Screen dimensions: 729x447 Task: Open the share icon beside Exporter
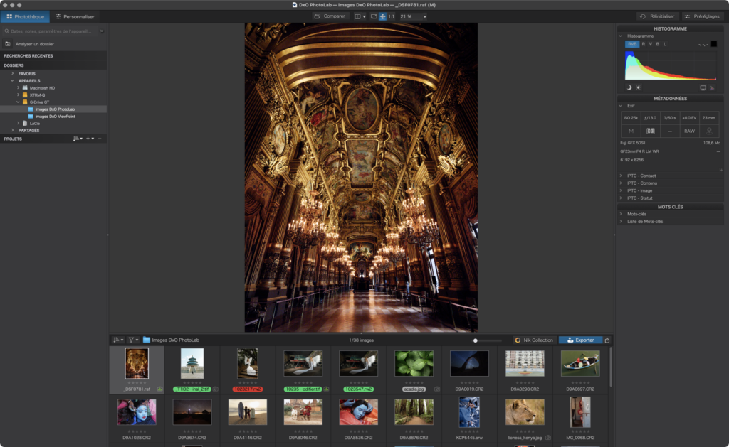[607, 340]
